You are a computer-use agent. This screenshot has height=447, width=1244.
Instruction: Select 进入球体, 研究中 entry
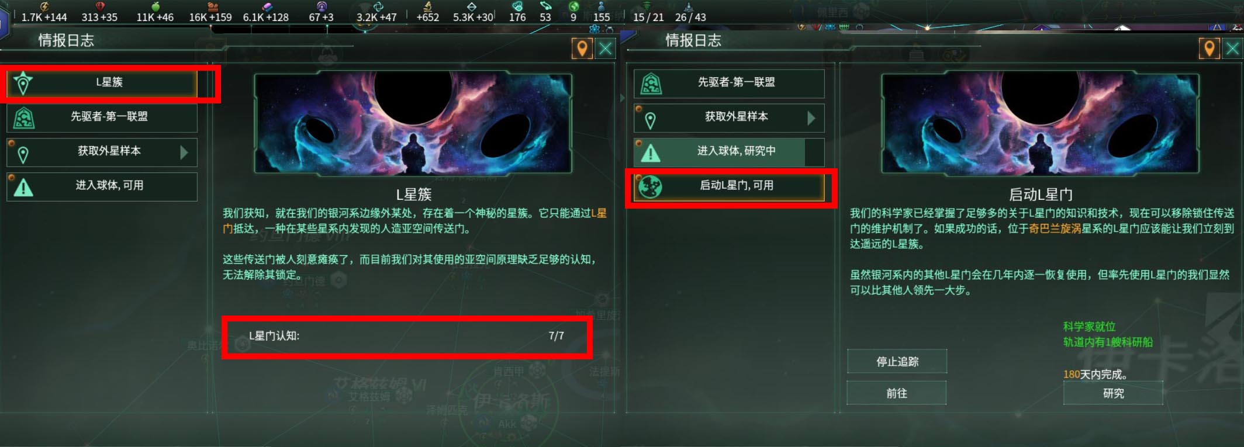[729, 152]
